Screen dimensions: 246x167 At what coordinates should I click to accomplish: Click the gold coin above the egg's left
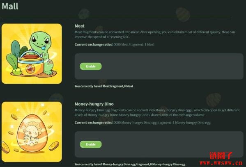(x=14, y=117)
